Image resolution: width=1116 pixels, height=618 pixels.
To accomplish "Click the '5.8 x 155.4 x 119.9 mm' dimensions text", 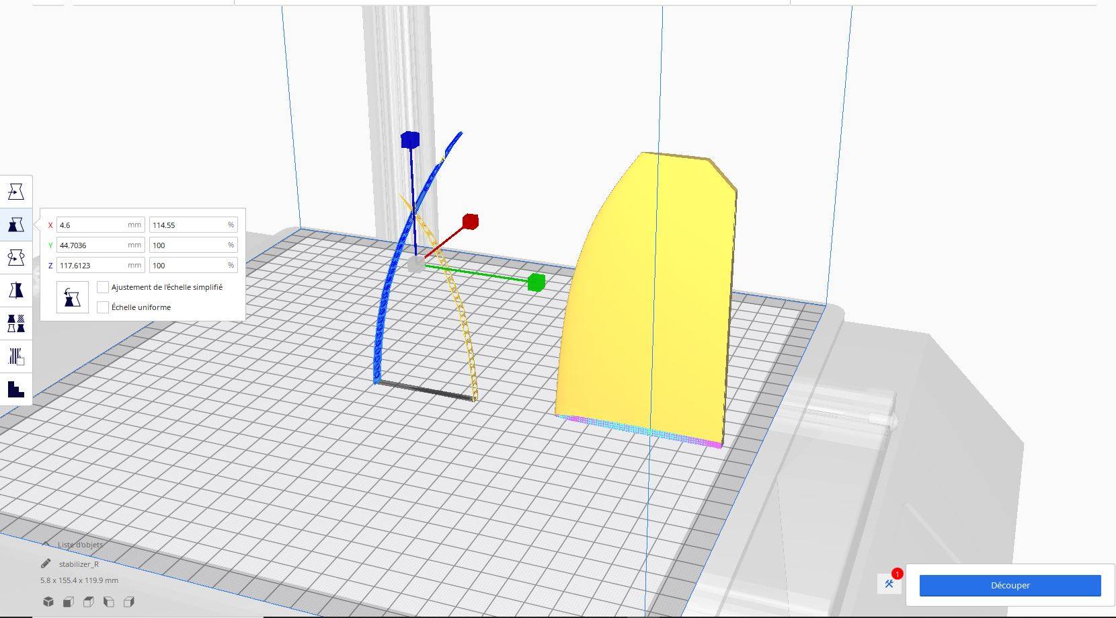I will pyautogui.click(x=79, y=580).
